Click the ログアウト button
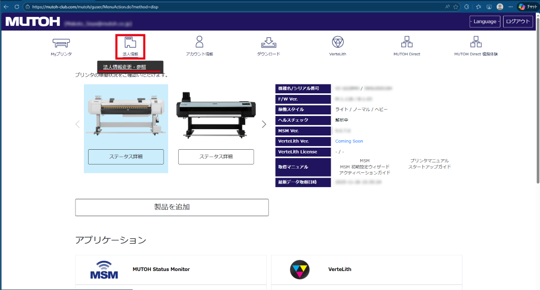This screenshot has height=290, width=540. click(x=517, y=22)
